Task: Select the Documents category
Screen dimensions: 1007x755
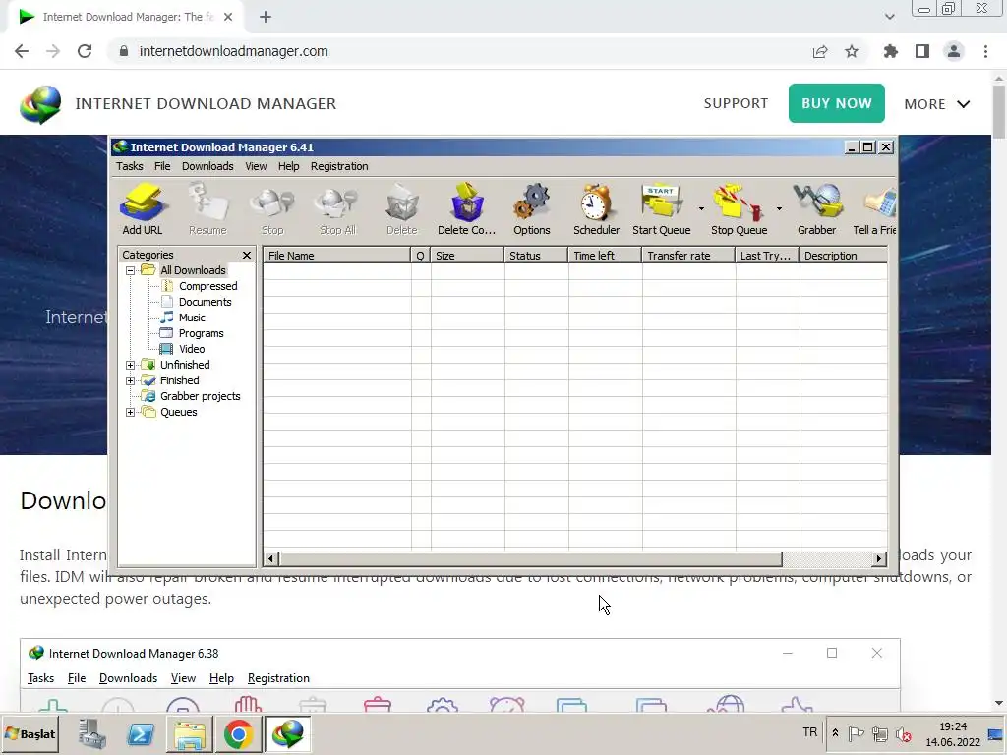Action: tap(205, 302)
